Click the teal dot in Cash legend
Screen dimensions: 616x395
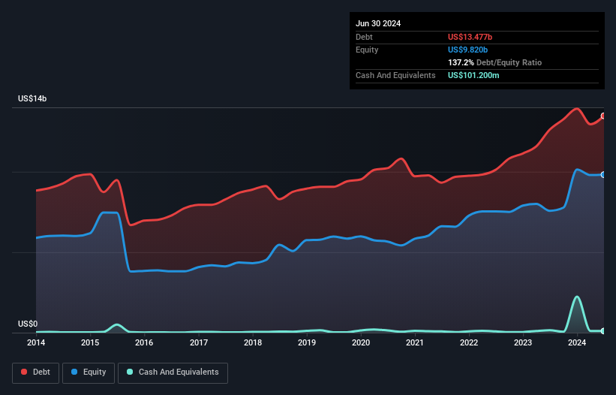click(x=130, y=372)
